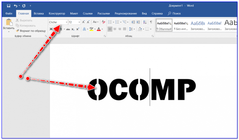Toggle bold (Ж) formatting
The width and height of the screenshot is (239, 140).
point(51,29)
